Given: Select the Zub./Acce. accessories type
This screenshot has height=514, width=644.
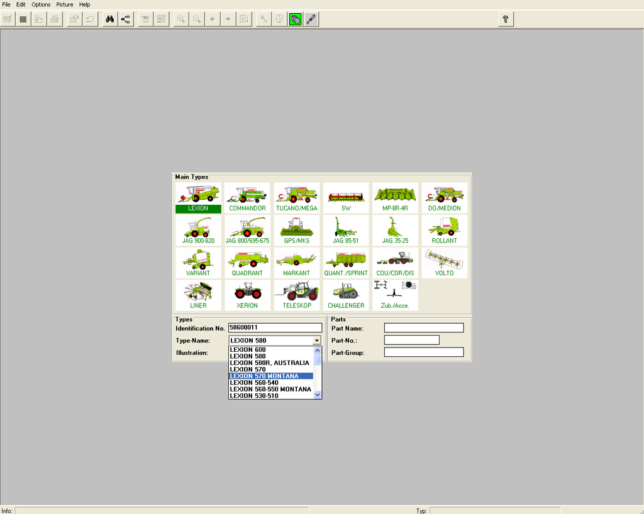Looking at the screenshot, I should 395,295.
